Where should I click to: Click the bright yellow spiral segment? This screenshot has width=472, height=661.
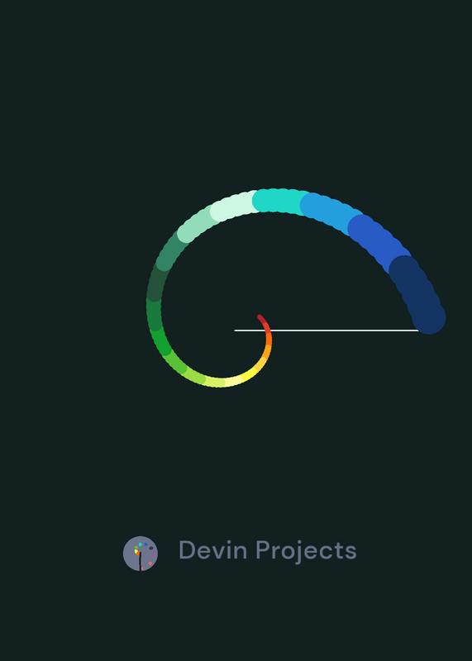pyautogui.click(x=248, y=374)
